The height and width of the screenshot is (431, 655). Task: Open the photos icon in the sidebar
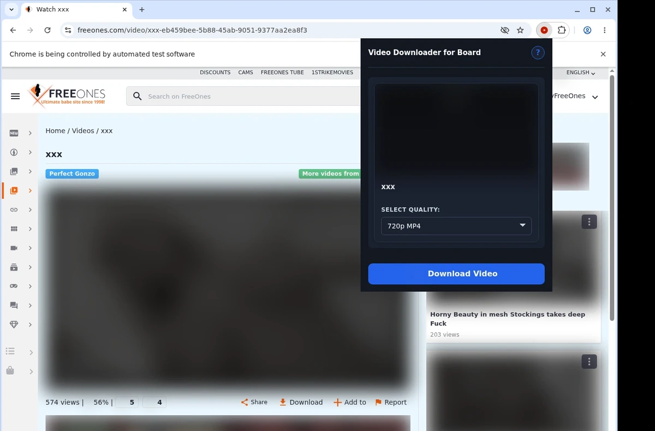(x=14, y=171)
